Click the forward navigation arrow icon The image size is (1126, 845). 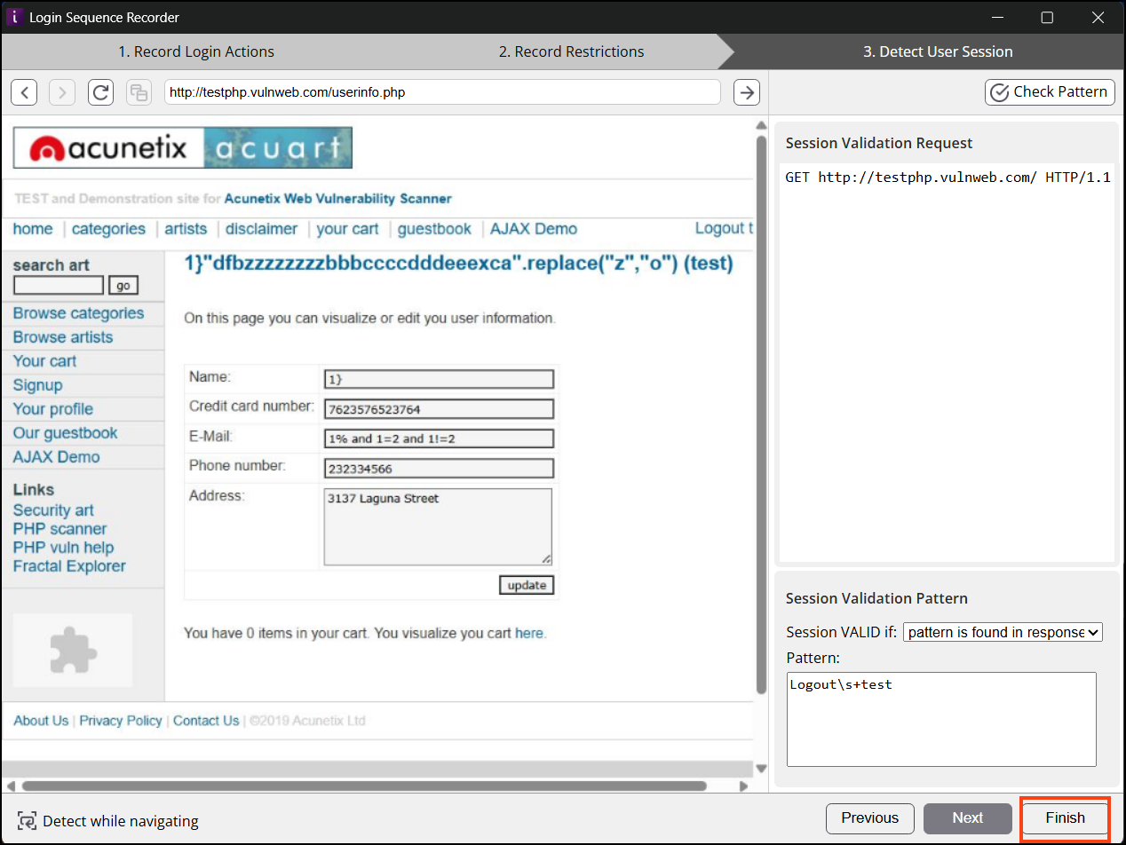pos(62,91)
